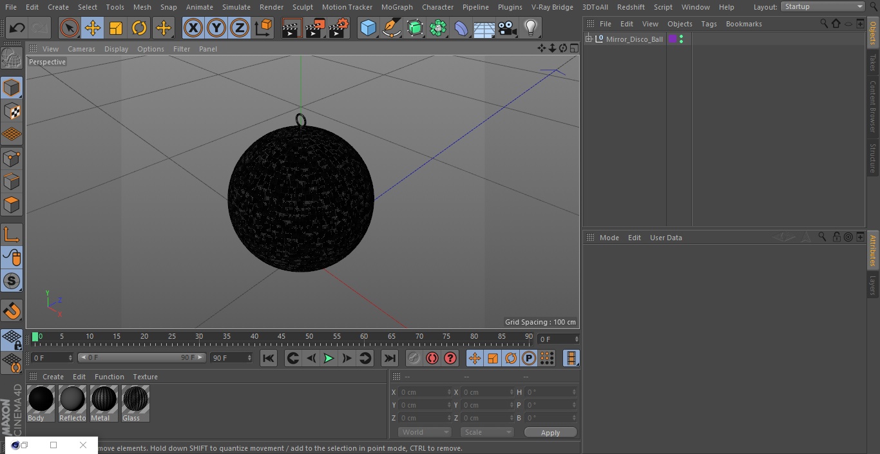The image size is (880, 454).
Task: Toggle the coordinate system icon
Action: click(263, 28)
